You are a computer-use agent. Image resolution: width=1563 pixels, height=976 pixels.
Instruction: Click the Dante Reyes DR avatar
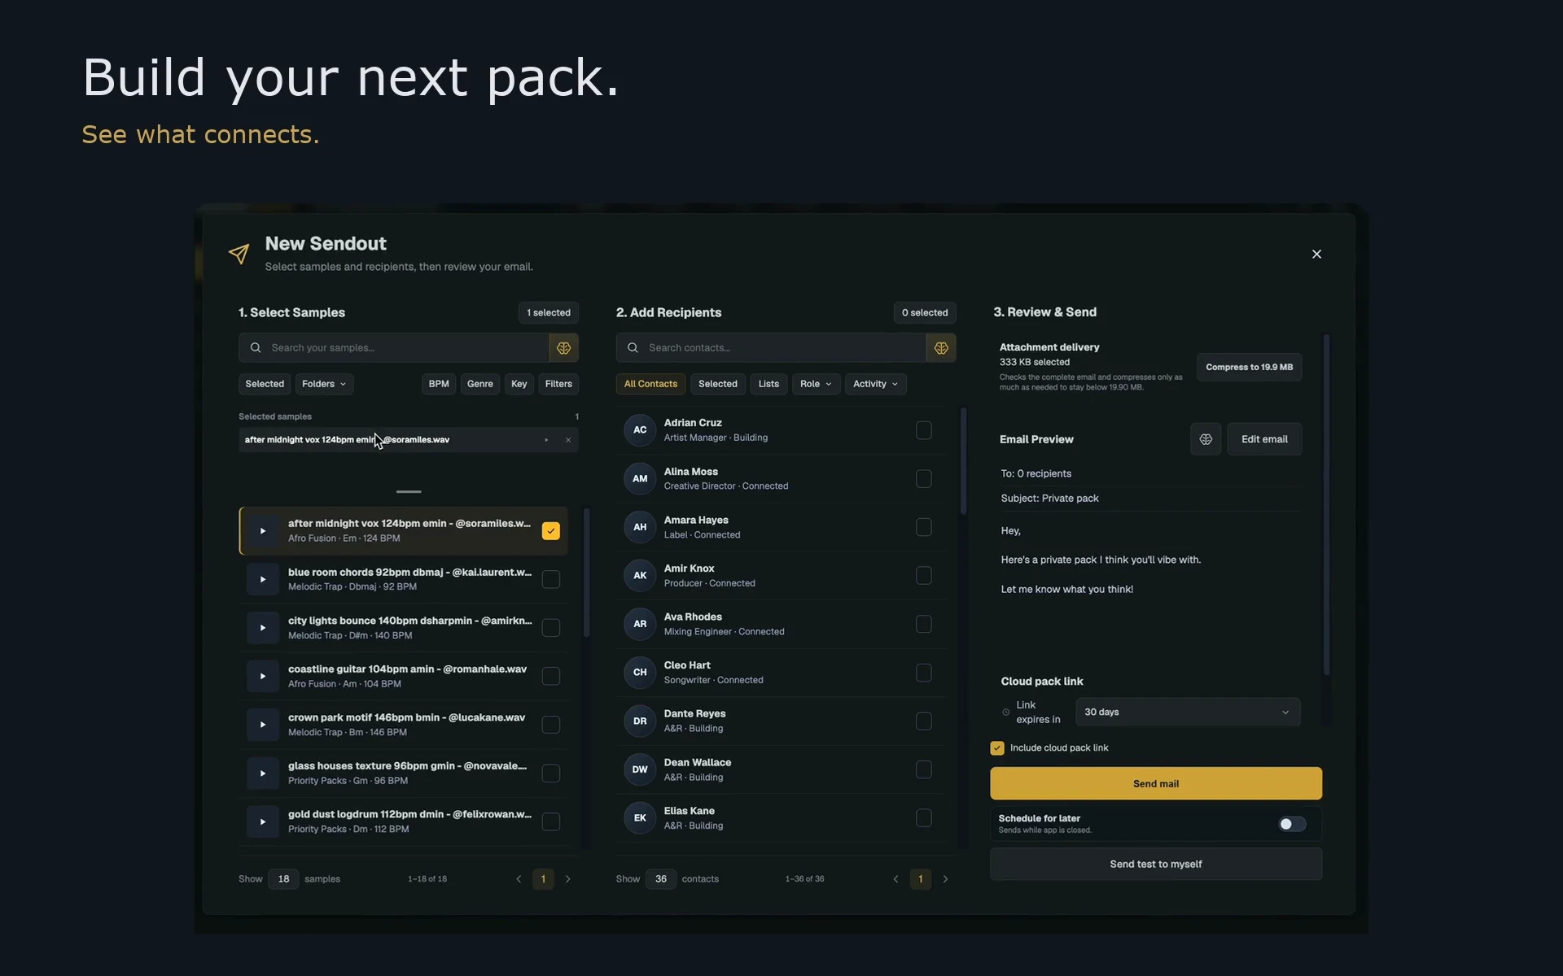click(640, 721)
